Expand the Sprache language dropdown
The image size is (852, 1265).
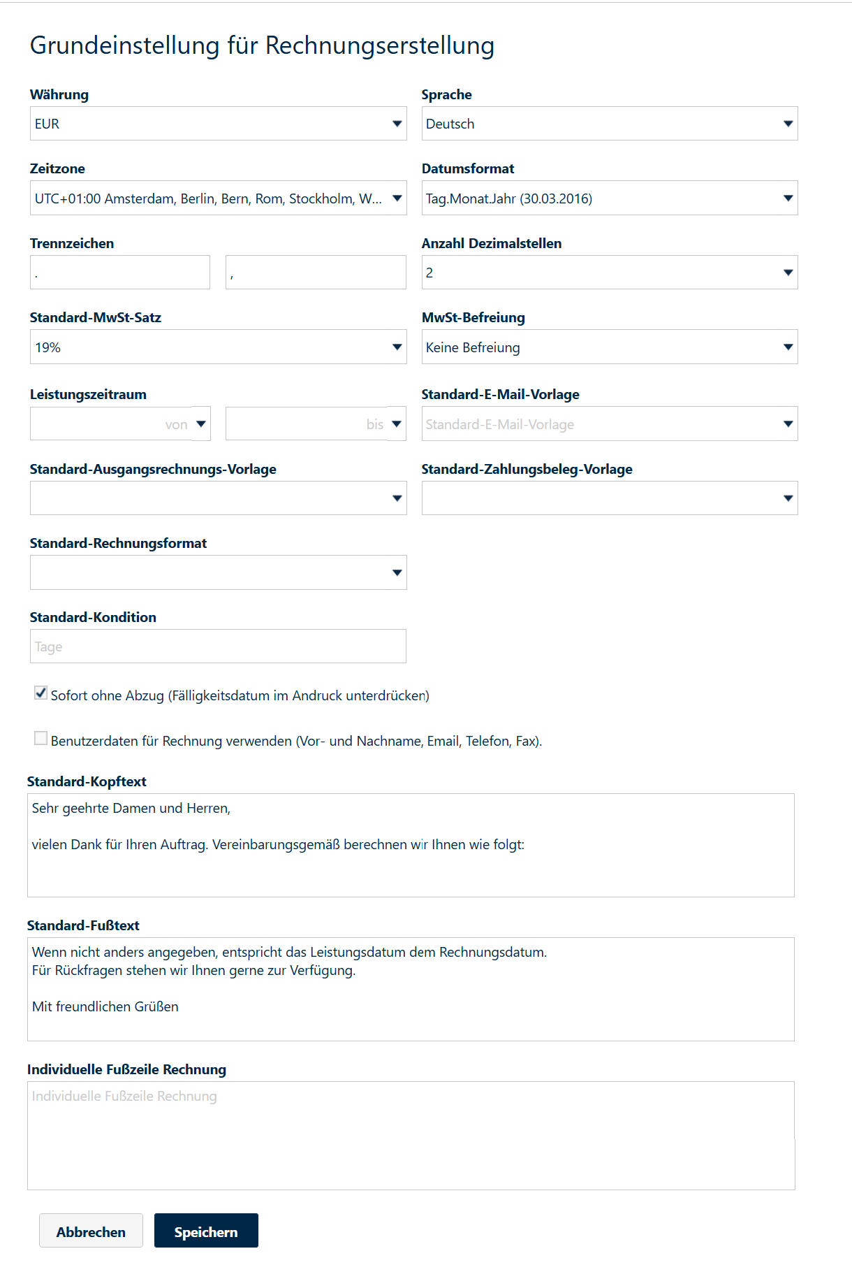[x=609, y=124]
